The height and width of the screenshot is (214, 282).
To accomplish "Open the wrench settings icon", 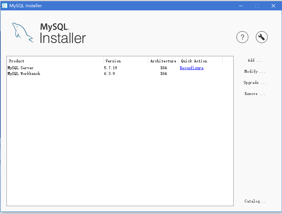I will 262,37.
